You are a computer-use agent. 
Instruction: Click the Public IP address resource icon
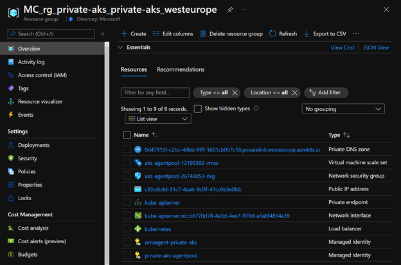pos(138,189)
